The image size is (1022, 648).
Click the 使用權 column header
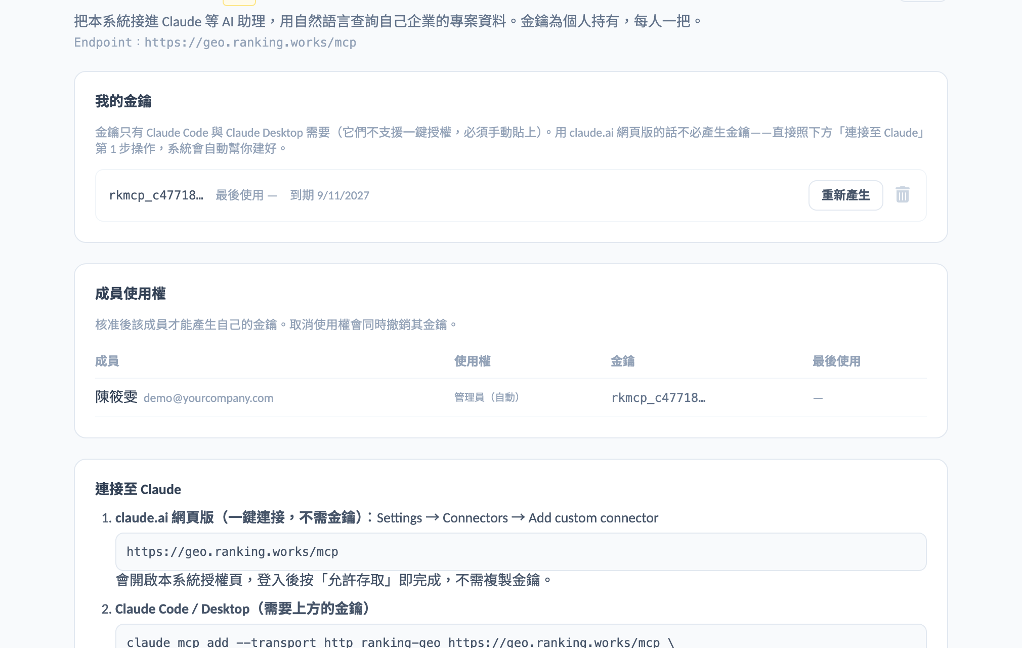click(x=472, y=361)
